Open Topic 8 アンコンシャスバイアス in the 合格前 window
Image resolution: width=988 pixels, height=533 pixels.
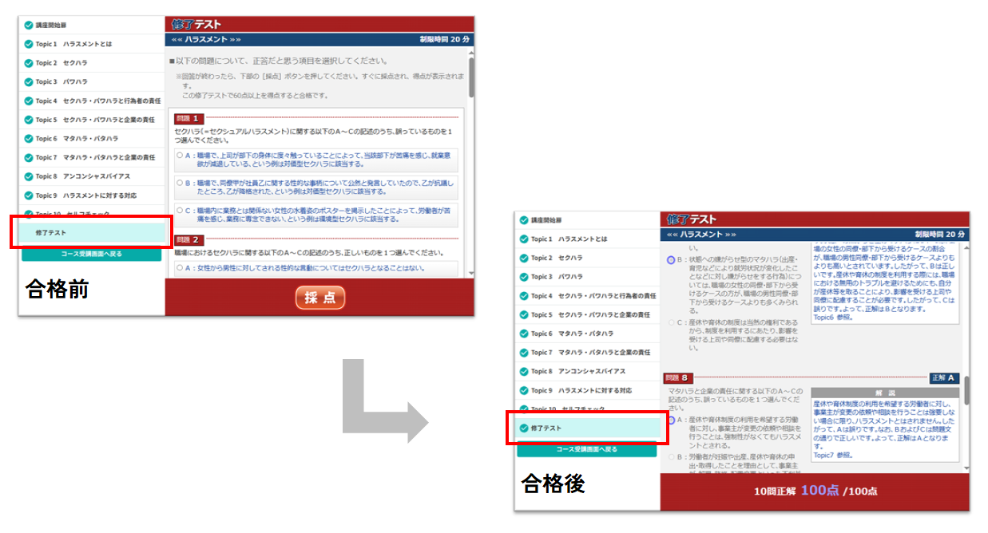92,176
